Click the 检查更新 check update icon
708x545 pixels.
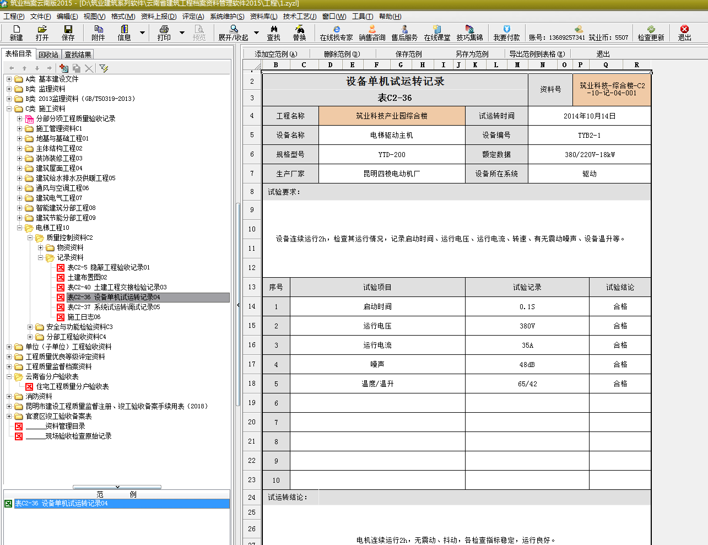pos(651,33)
